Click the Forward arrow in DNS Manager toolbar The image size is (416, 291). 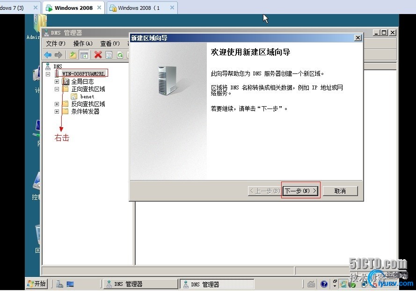tap(58, 55)
